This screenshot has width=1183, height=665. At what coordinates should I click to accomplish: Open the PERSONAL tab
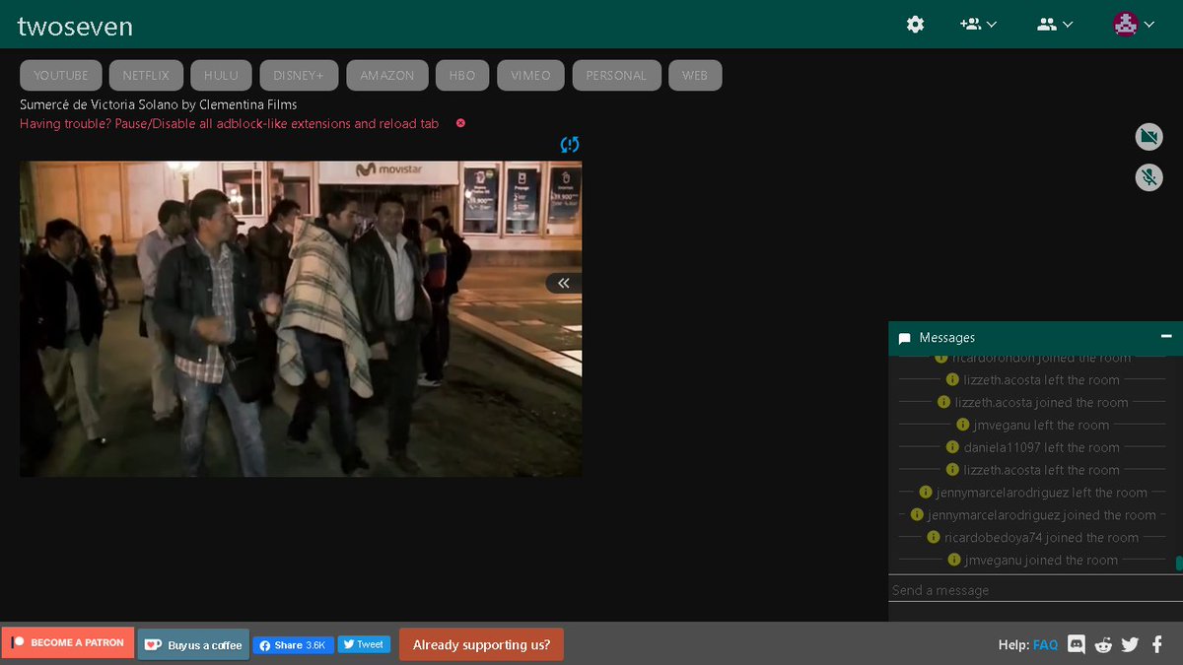[x=616, y=75]
